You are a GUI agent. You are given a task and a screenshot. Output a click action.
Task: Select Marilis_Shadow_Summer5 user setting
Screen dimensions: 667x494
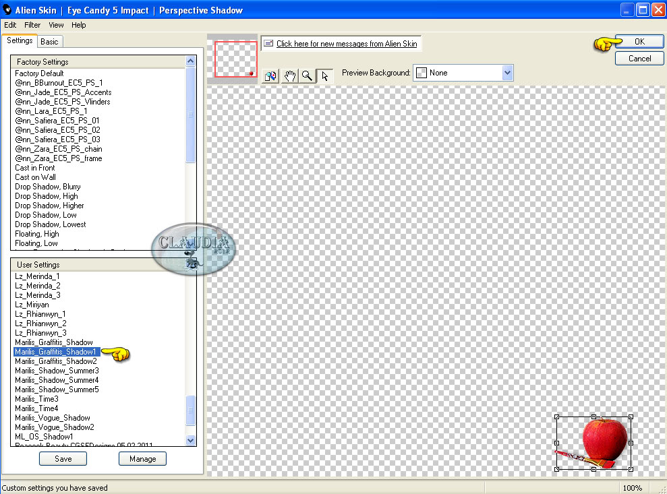(57, 390)
